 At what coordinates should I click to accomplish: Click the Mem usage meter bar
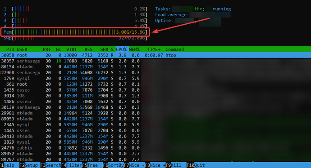pos(75,32)
